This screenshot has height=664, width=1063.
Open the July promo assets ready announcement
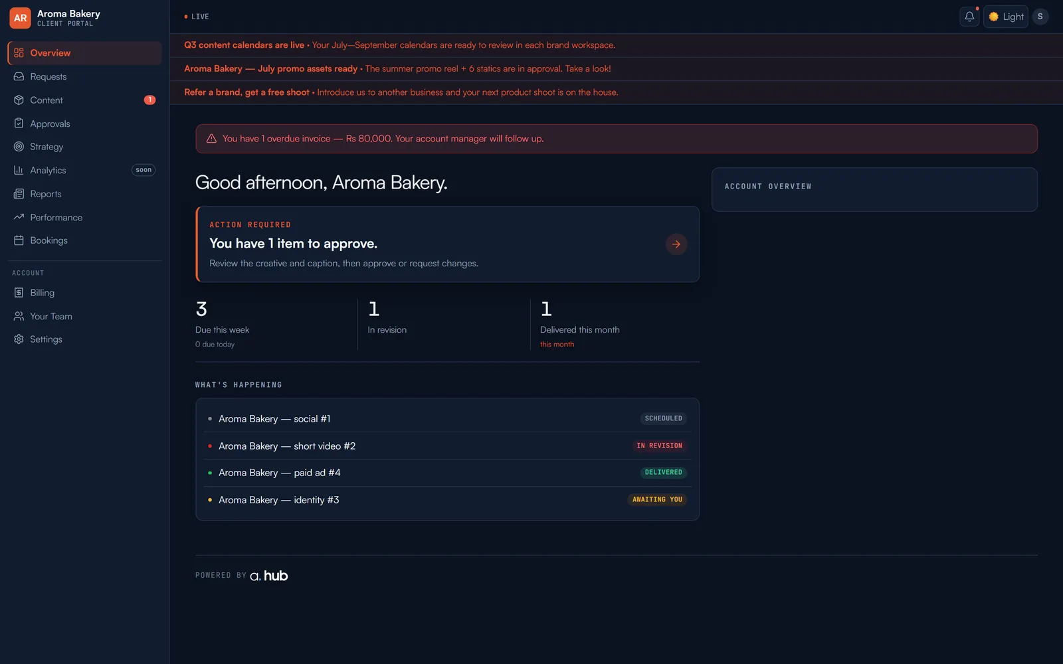pos(617,68)
